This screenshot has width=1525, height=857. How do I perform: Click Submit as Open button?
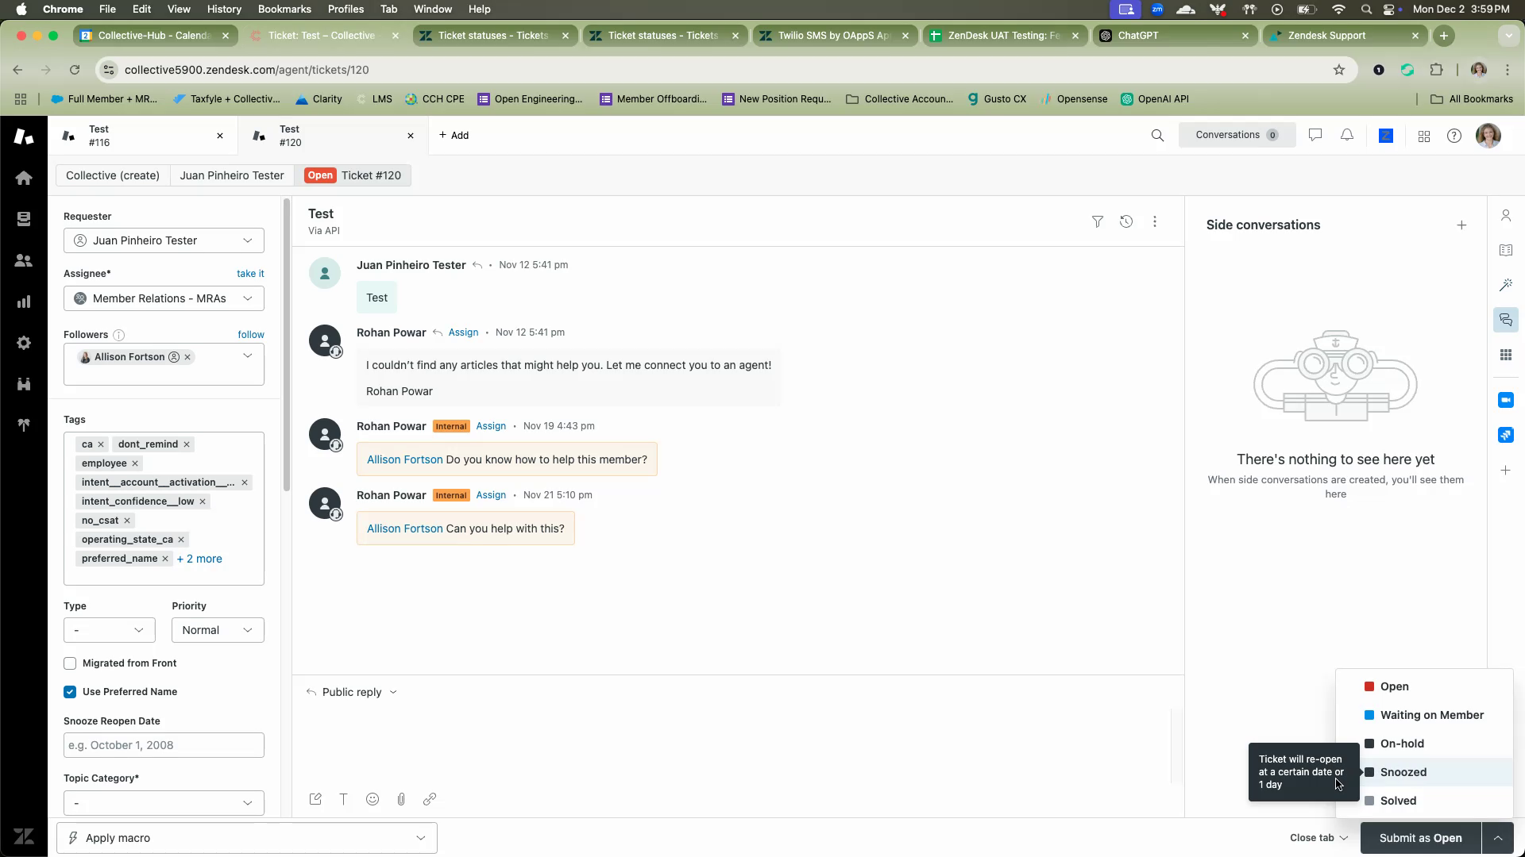(1420, 838)
